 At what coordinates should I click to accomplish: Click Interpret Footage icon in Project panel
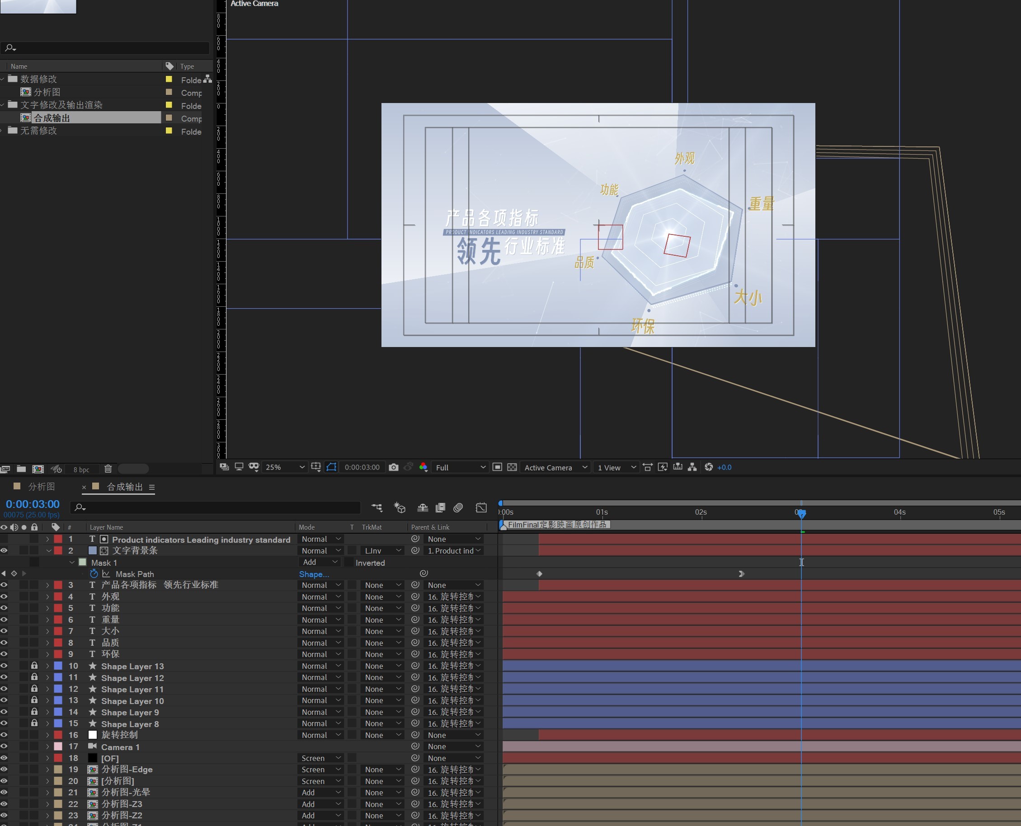[x=5, y=469]
